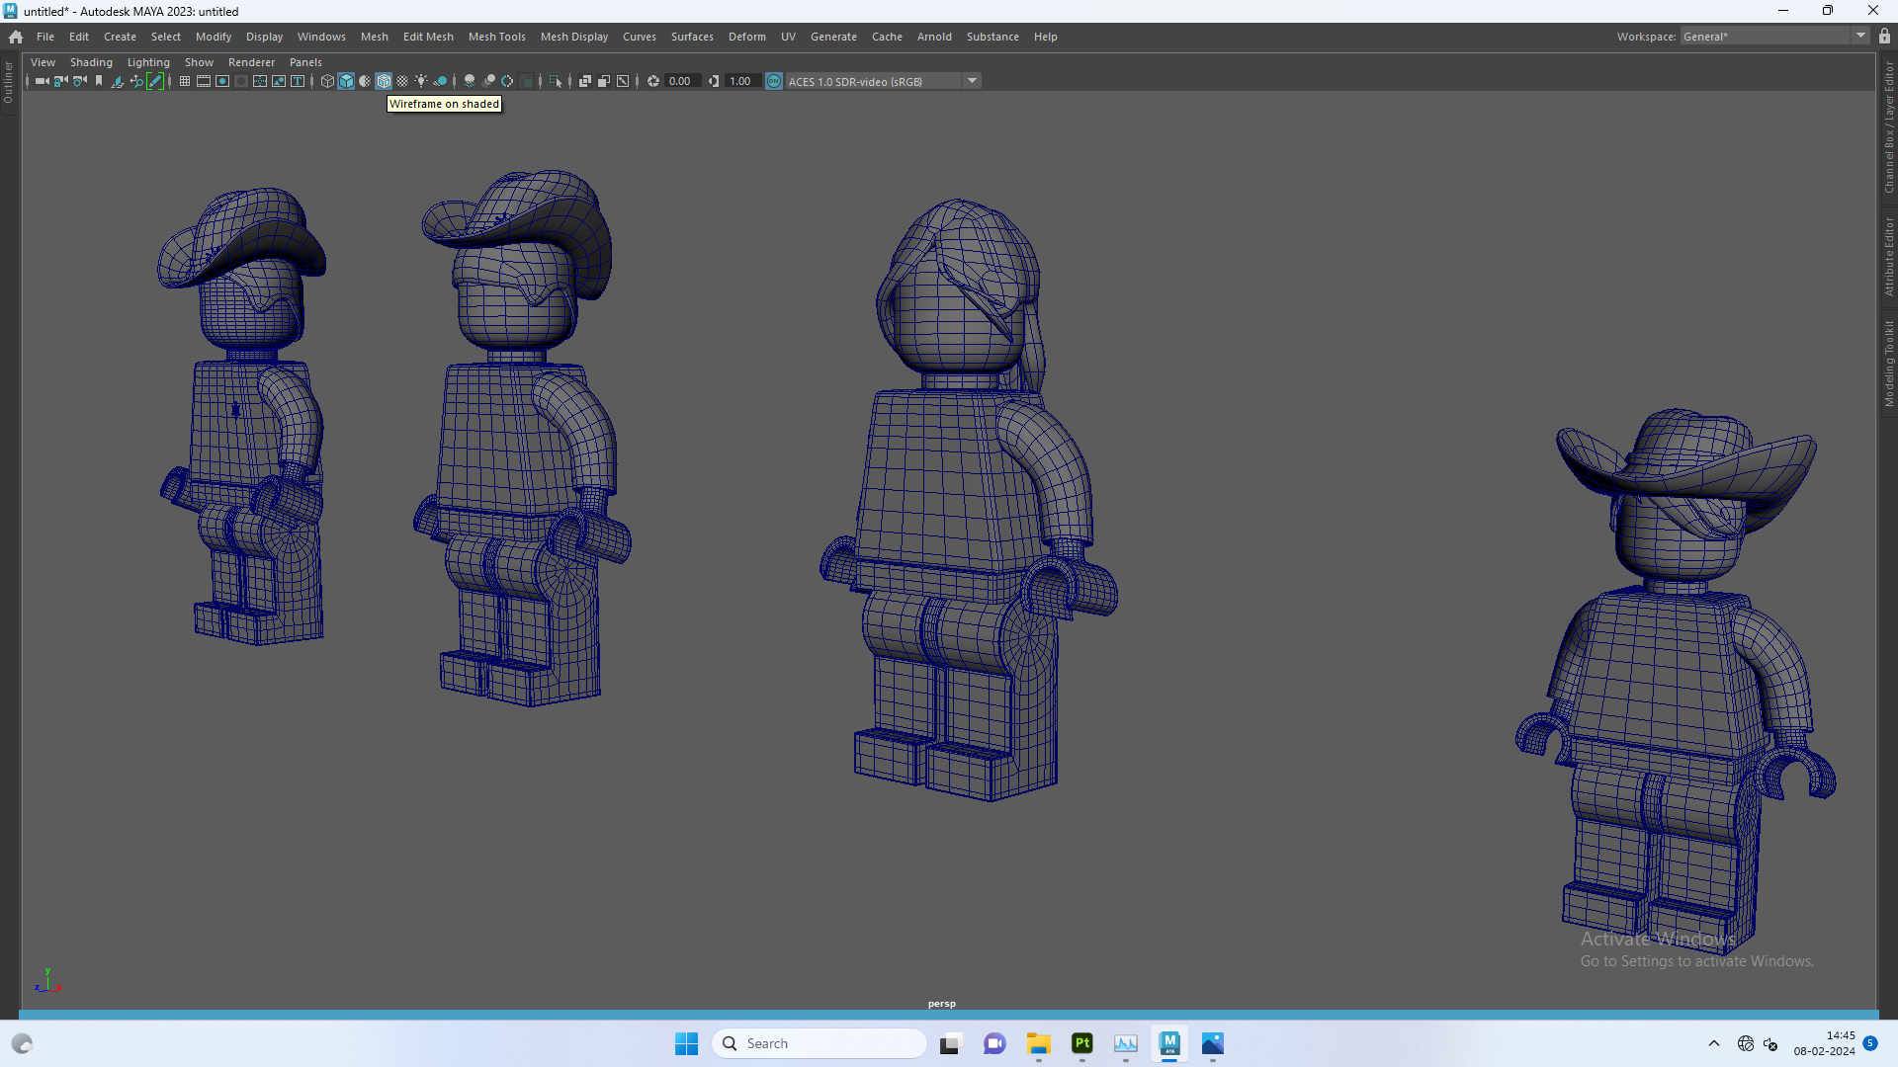The width and height of the screenshot is (1898, 1067).
Task: Open Channel Box / Layer Editor tab
Action: [1888, 126]
